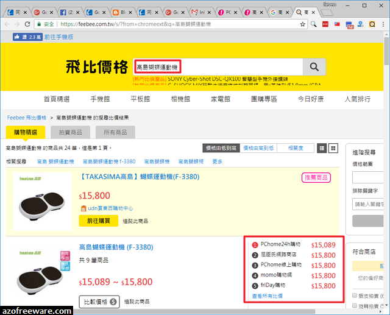
Task: Expand 更多 related searches
Action: coord(217,161)
